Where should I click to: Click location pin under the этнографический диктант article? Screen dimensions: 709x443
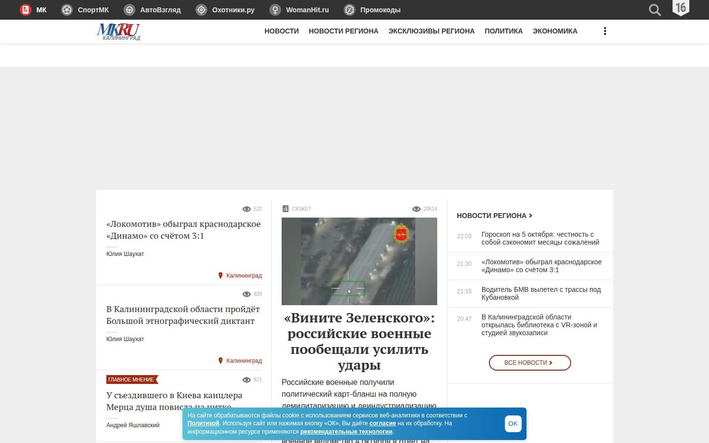pos(221,361)
